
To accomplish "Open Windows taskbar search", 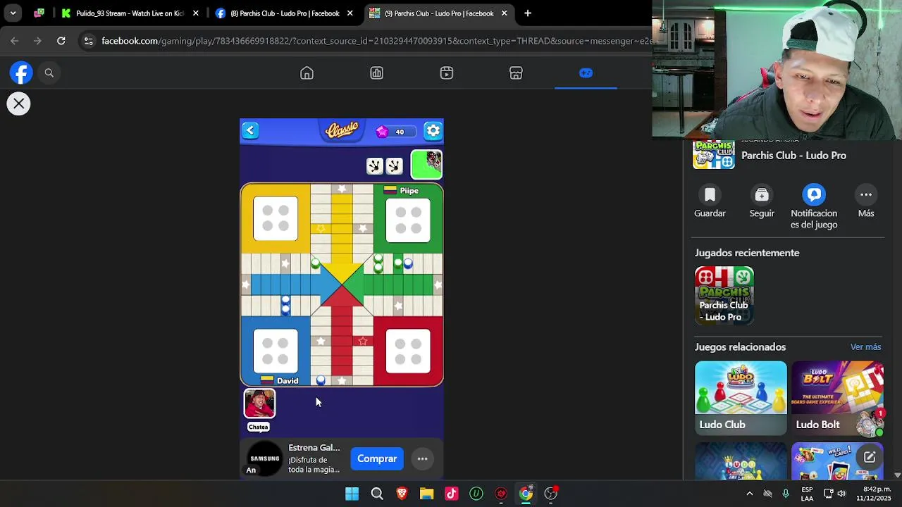I will pyautogui.click(x=377, y=494).
